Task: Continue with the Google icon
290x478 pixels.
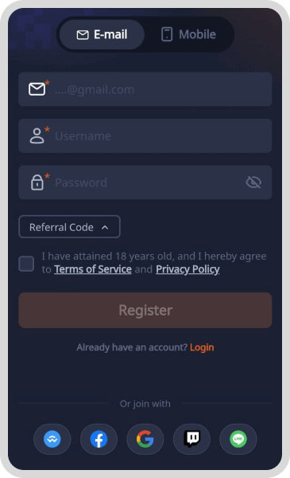Action: pos(145,439)
